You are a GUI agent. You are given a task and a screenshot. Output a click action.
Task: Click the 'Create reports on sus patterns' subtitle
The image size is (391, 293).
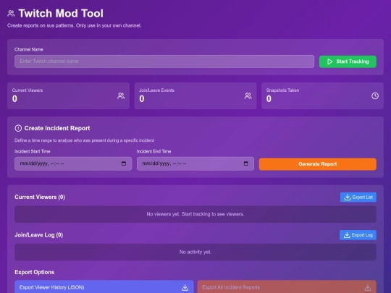[x=74, y=25]
